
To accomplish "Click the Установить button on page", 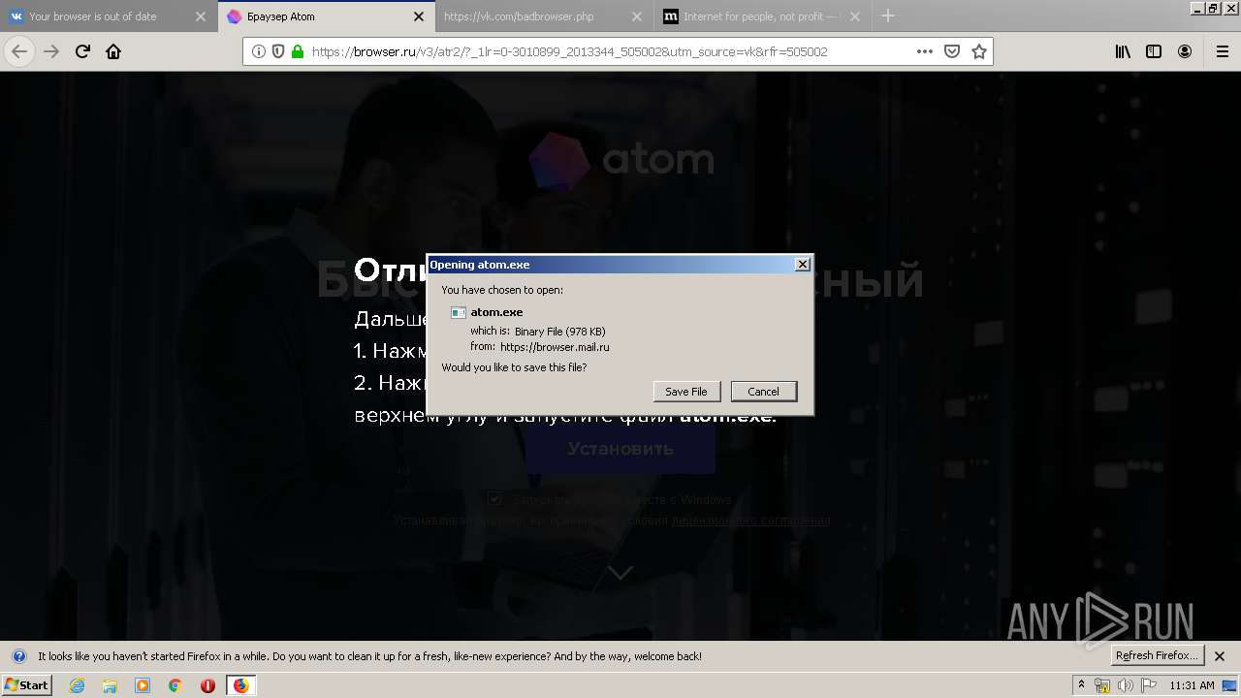I will coord(620,449).
